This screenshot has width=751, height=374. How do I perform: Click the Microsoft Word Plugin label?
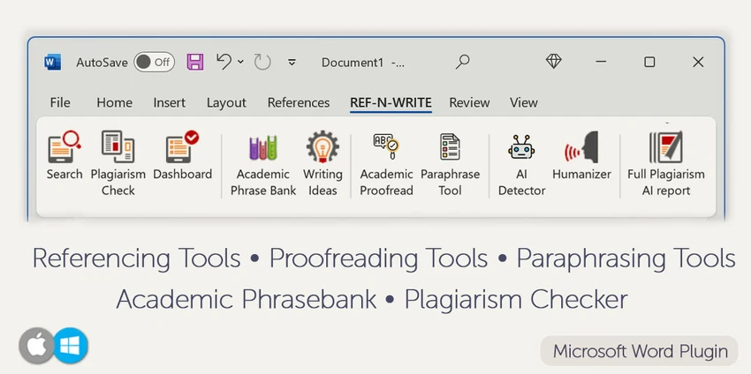[640, 352]
